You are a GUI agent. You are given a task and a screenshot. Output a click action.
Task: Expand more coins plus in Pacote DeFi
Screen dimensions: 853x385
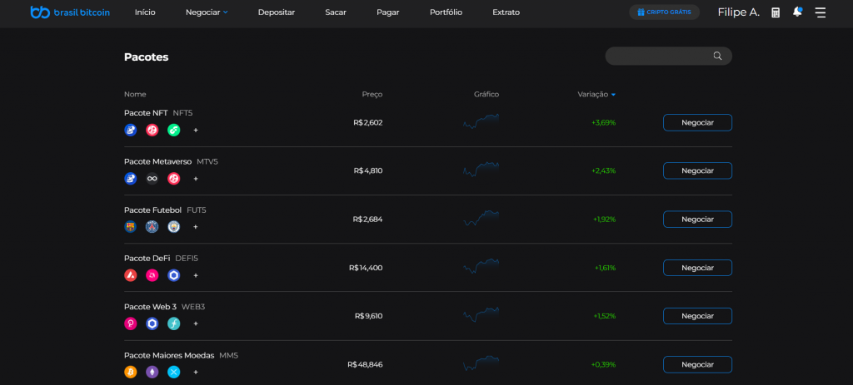pyautogui.click(x=196, y=275)
